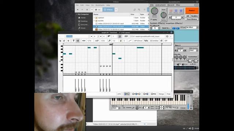Click the redo icon in seq64 editor

[x=64, y=41]
